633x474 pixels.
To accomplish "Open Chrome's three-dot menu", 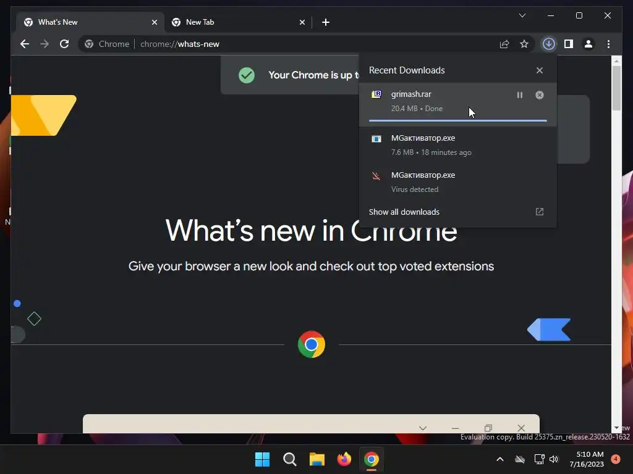I will (x=608, y=44).
